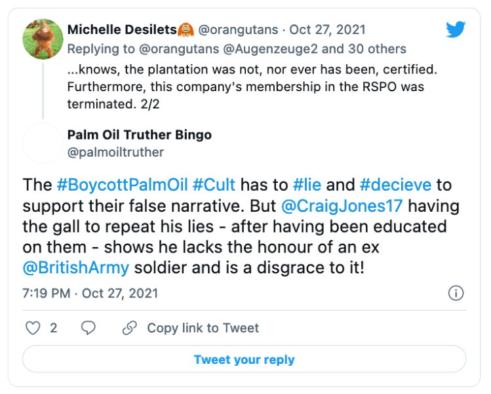
Task: Click the Twitter bird logo
Action: pyautogui.click(x=456, y=30)
